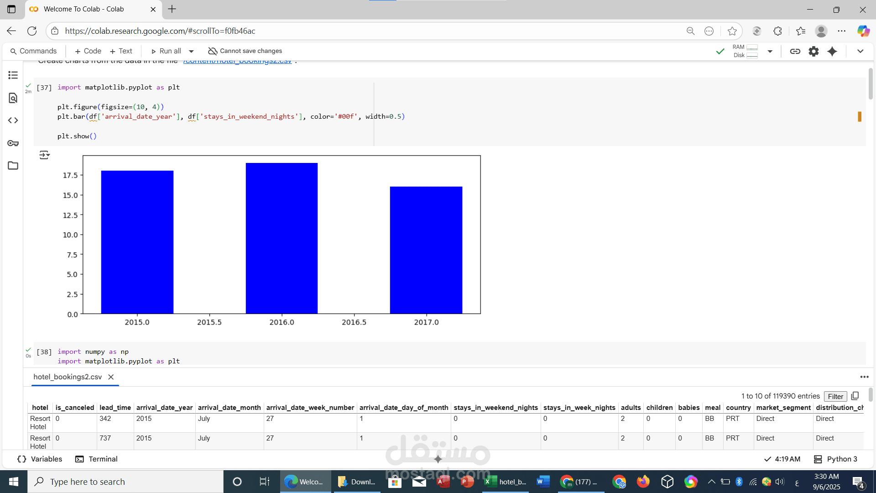Click the Colab settings gear icon
Screen dimensions: 876x493
[813, 51]
